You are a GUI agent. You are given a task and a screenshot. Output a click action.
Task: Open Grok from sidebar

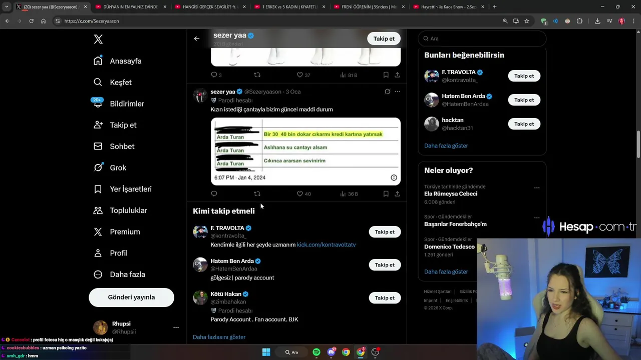click(110, 168)
